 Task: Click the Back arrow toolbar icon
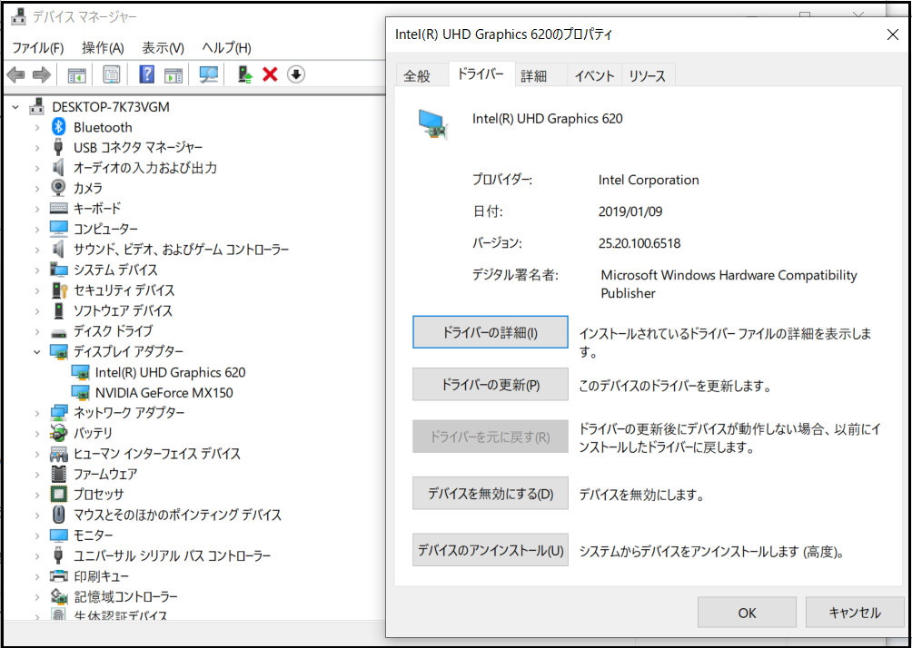pos(15,74)
